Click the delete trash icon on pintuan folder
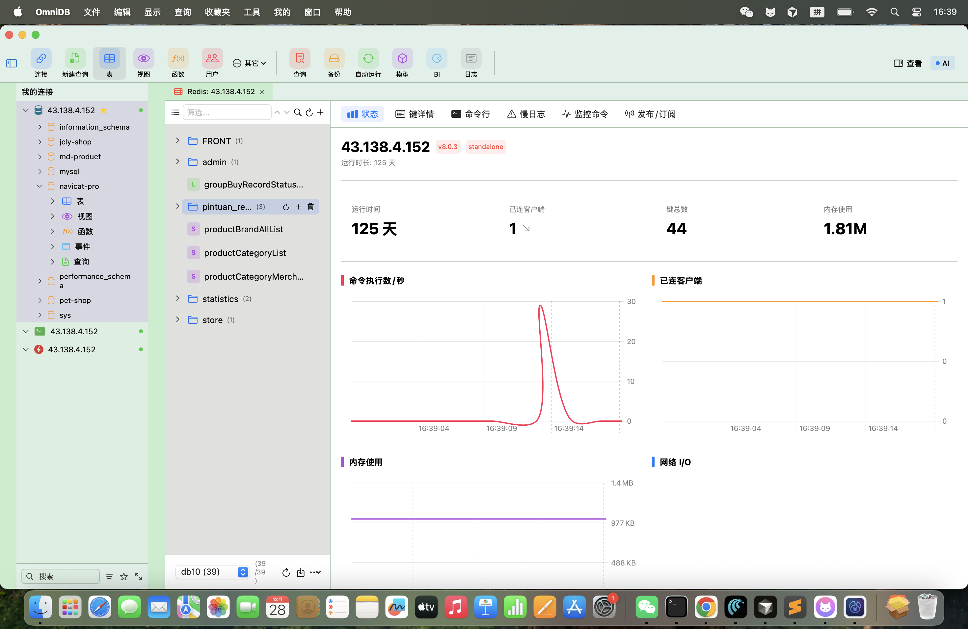 click(311, 207)
